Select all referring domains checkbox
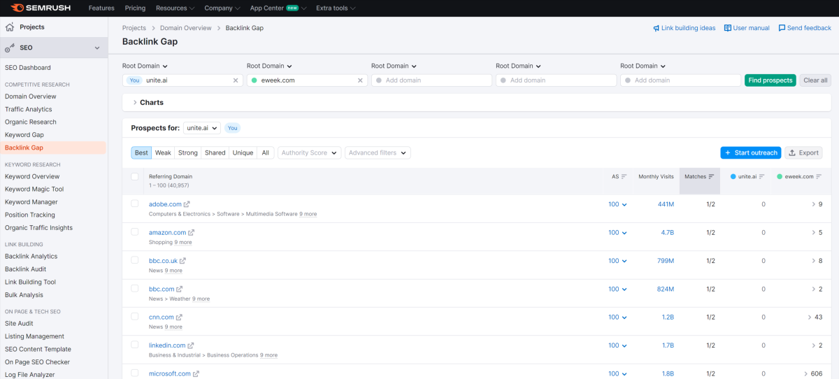This screenshot has width=839, height=379. [x=135, y=177]
